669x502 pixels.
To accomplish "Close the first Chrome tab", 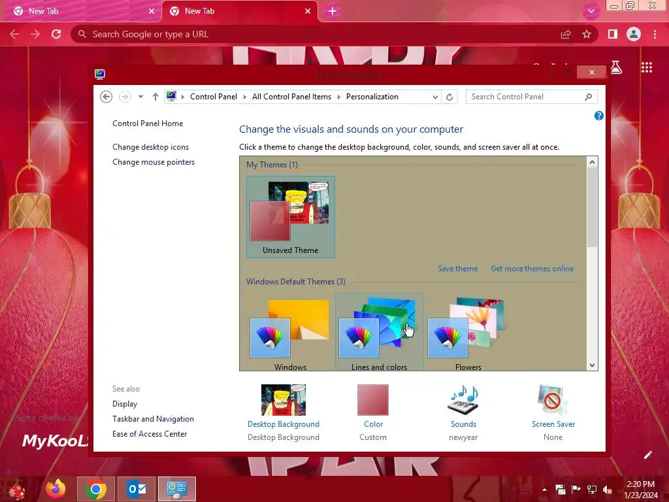I will [x=152, y=11].
